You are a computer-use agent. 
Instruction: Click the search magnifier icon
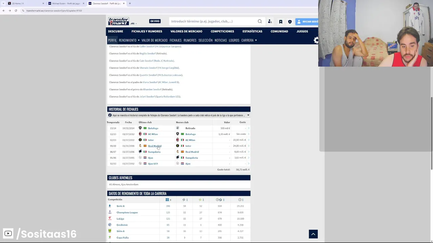[260, 21]
